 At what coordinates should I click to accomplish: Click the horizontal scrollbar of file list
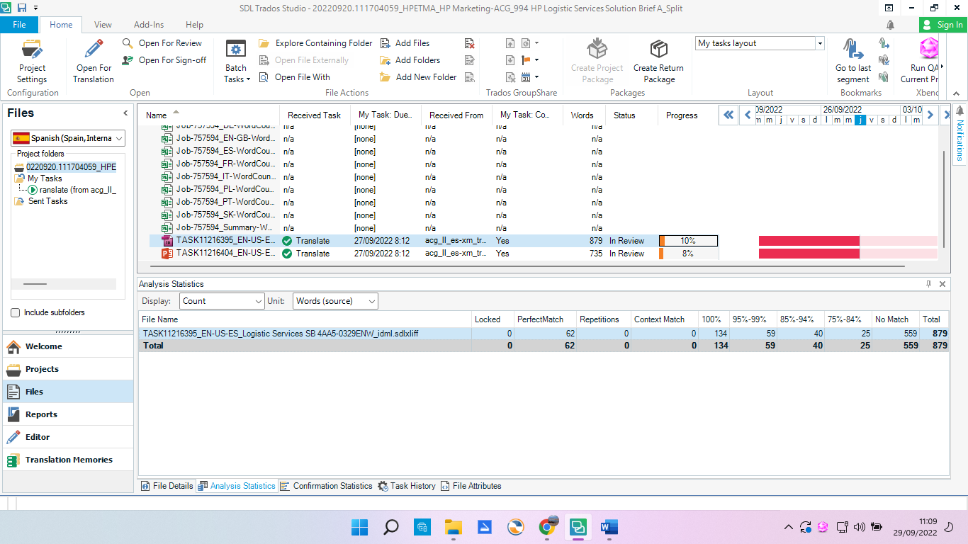527,266
